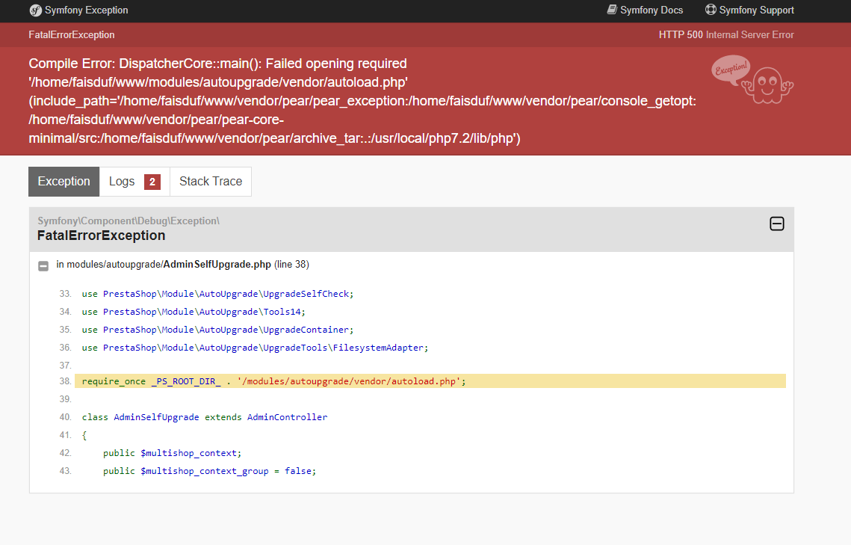Click the Symfony Docs book icon
The height and width of the screenshot is (545, 851).
(612, 10)
